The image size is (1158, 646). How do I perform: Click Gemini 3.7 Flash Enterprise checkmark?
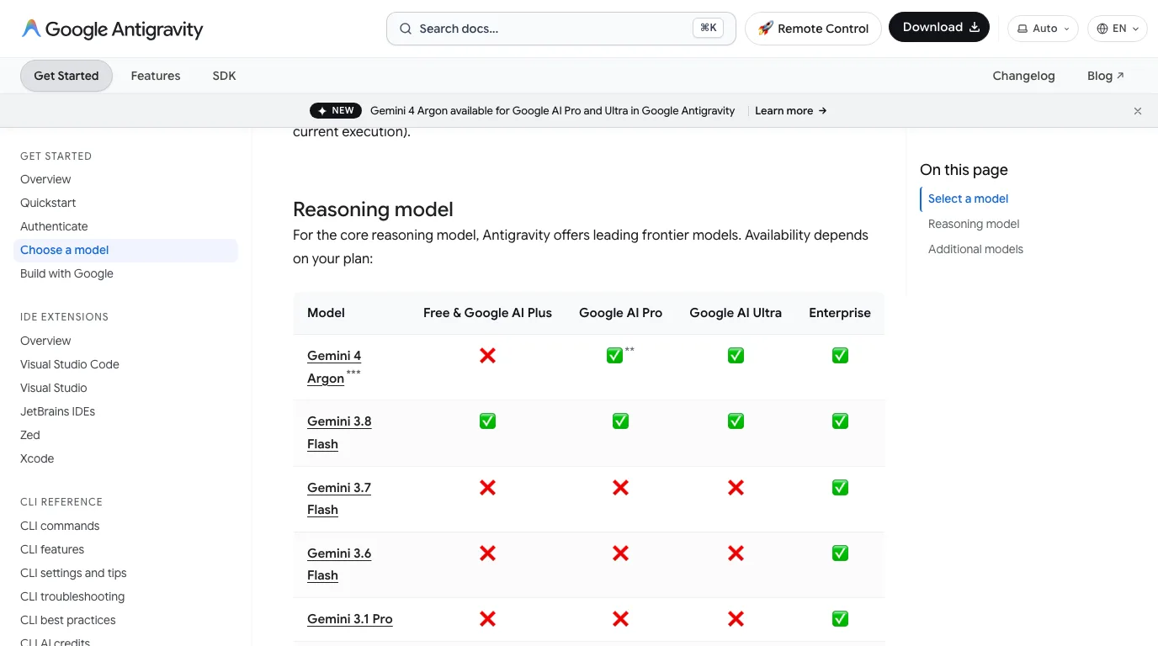840,488
